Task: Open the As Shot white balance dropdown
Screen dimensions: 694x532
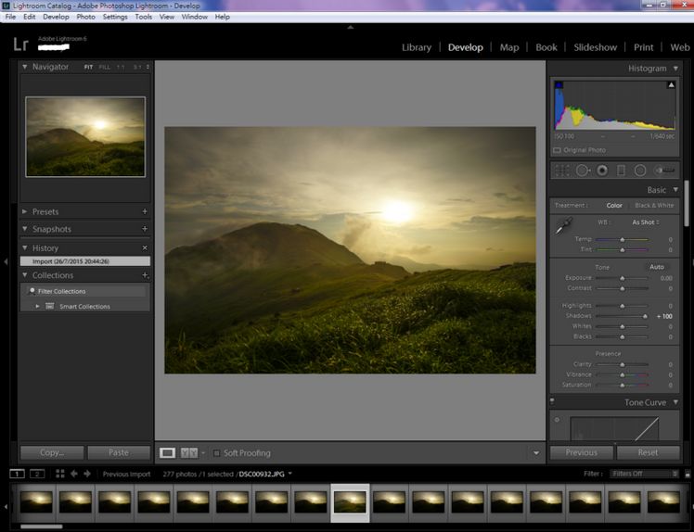Action: [x=646, y=222]
